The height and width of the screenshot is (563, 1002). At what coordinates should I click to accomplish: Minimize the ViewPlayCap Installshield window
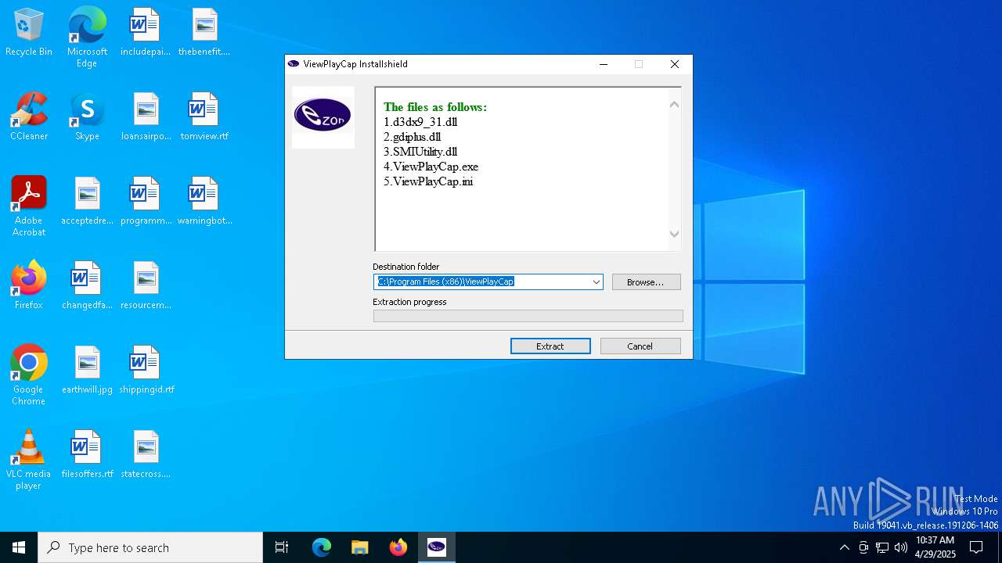coord(604,64)
